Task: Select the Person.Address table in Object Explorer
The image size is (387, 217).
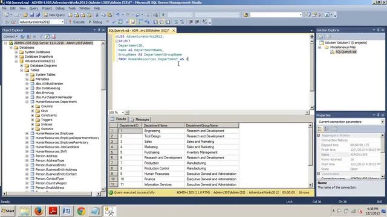Action: [x=47, y=156]
